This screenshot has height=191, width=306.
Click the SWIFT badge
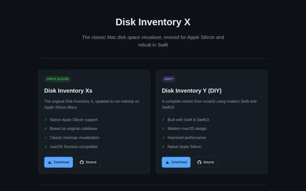169,79
